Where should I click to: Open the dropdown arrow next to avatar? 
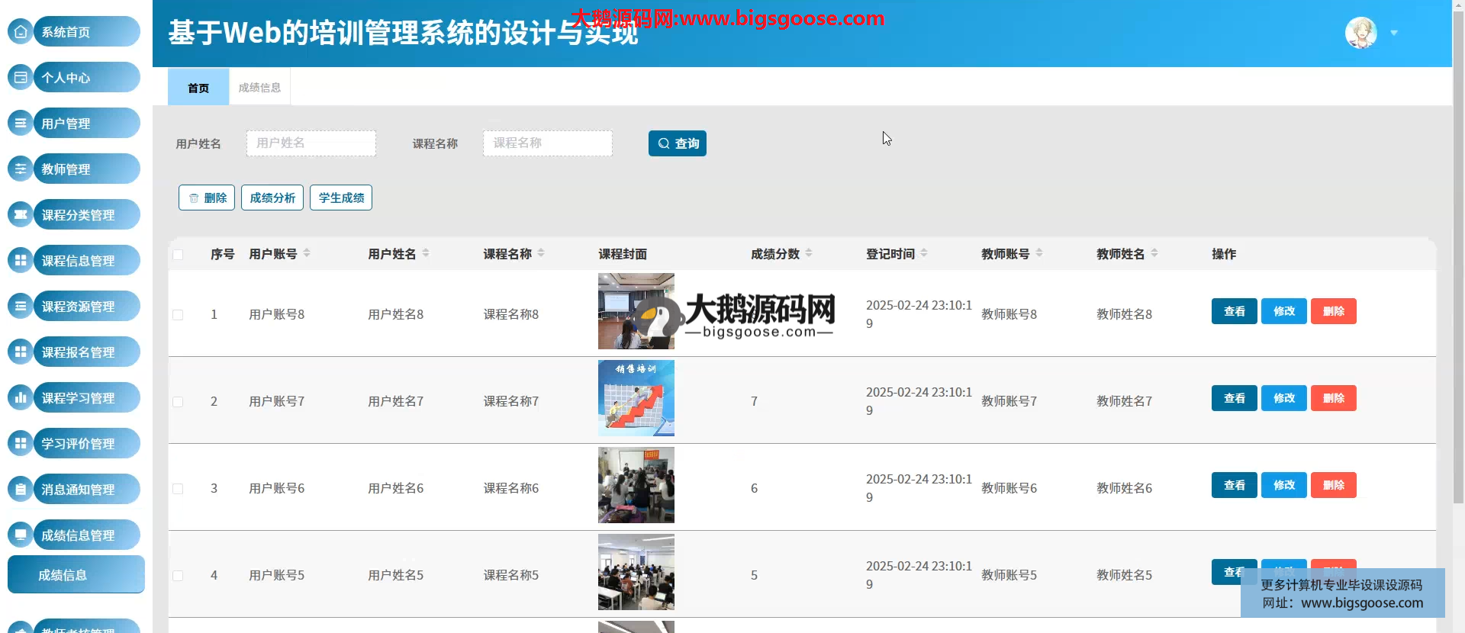1394,33
